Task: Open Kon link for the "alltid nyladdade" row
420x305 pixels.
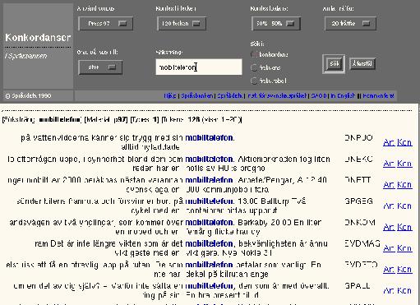Action: click(404, 142)
